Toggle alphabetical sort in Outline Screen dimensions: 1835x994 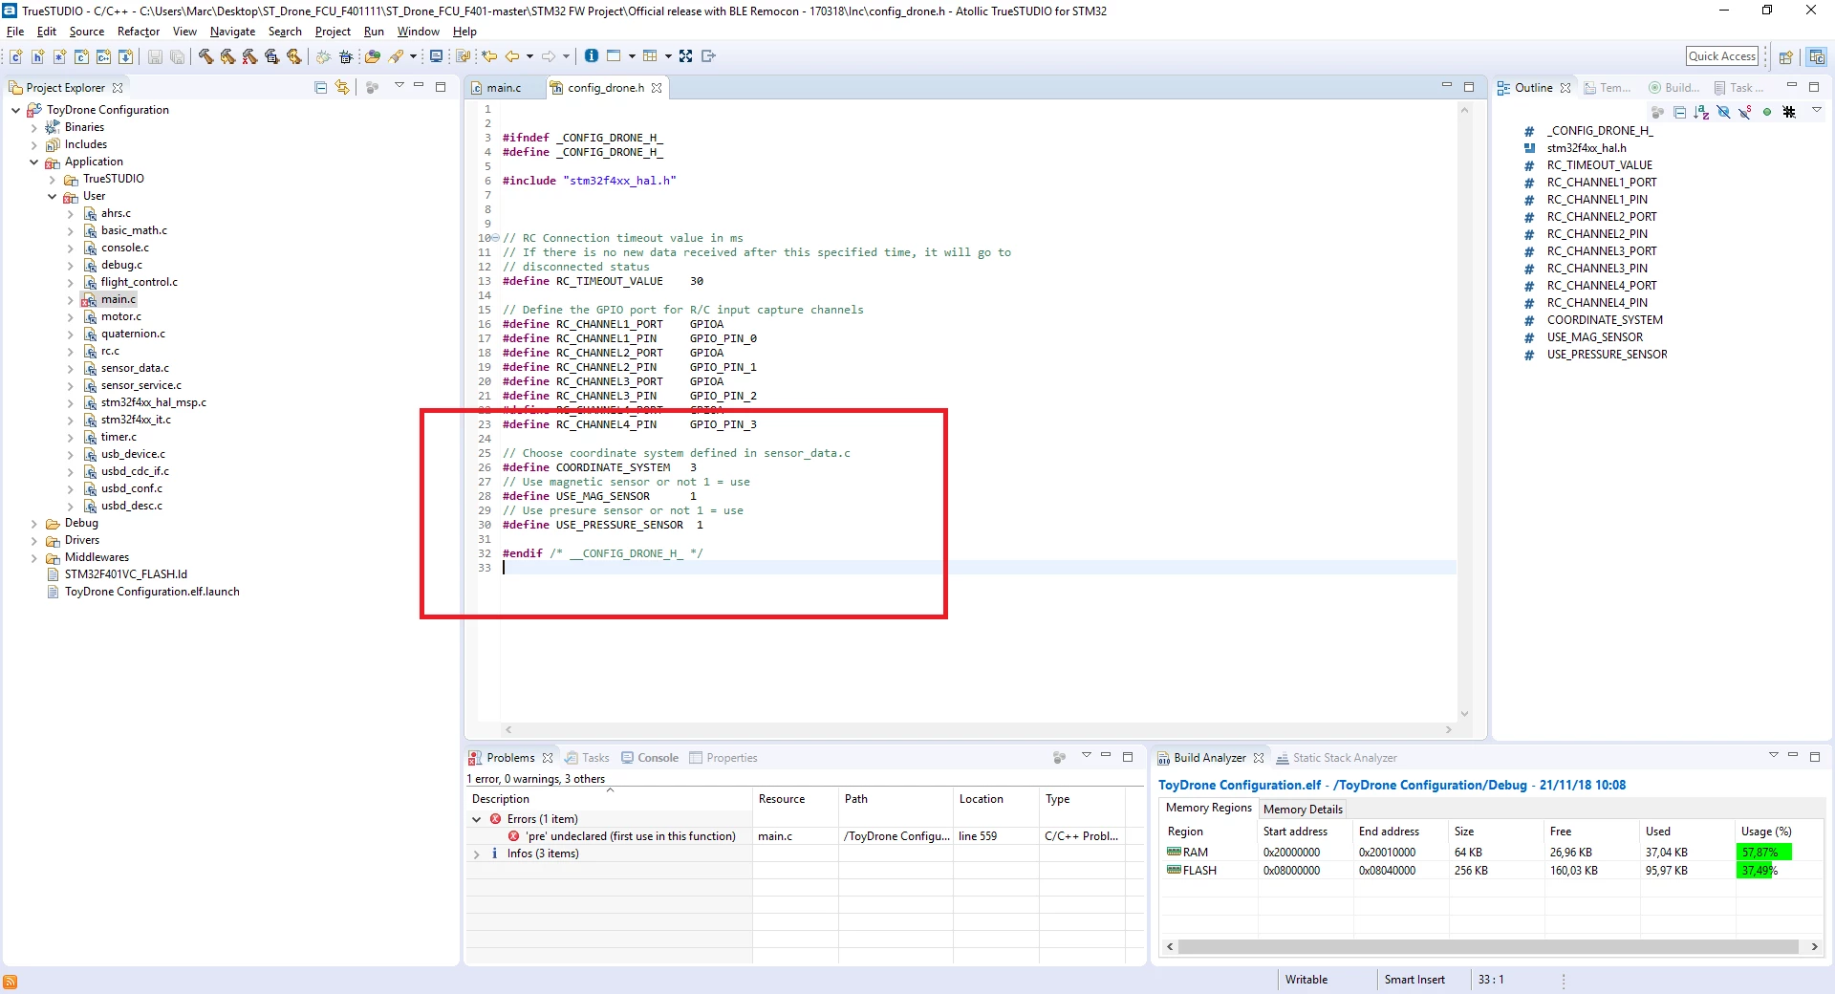pyautogui.click(x=1701, y=112)
